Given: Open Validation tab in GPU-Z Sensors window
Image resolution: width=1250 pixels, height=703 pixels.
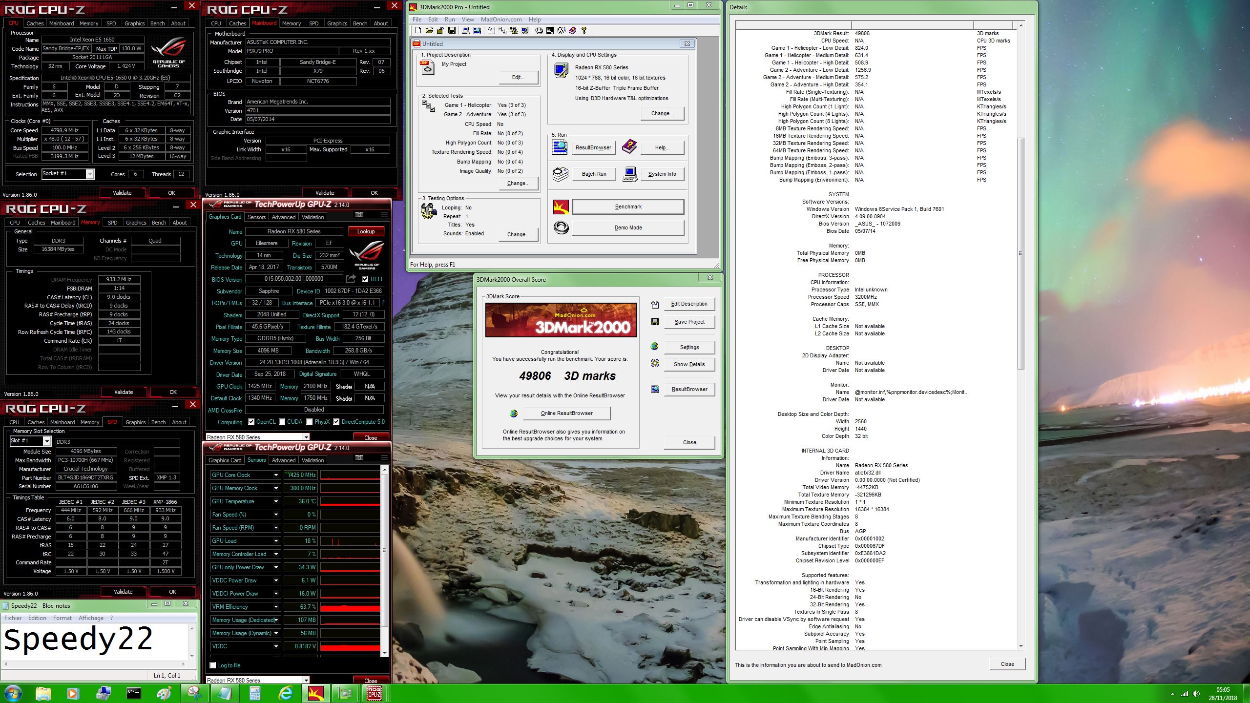Looking at the screenshot, I should [x=312, y=460].
